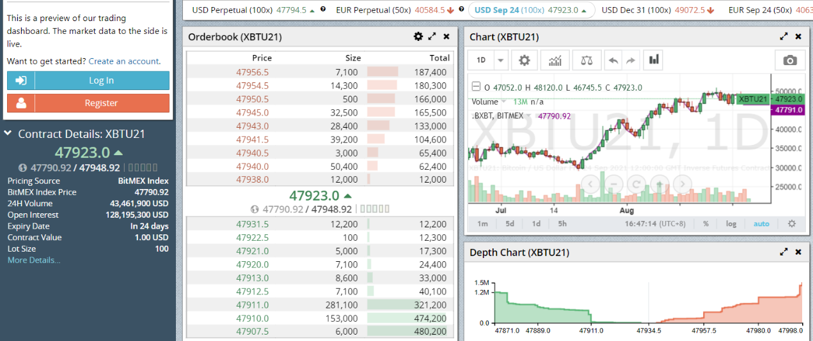The height and width of the screenshot is (341, 813).
Task: Collapse the chart legend box
Action: pyautogui.click(x=475, y=87)
